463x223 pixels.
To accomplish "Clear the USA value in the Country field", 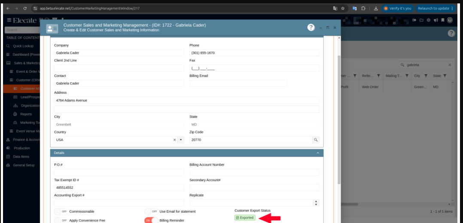I will tap(175, 140).
